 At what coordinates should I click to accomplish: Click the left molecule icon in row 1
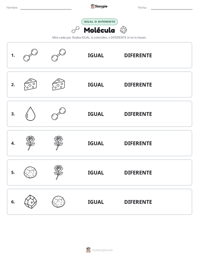[30, 55]
